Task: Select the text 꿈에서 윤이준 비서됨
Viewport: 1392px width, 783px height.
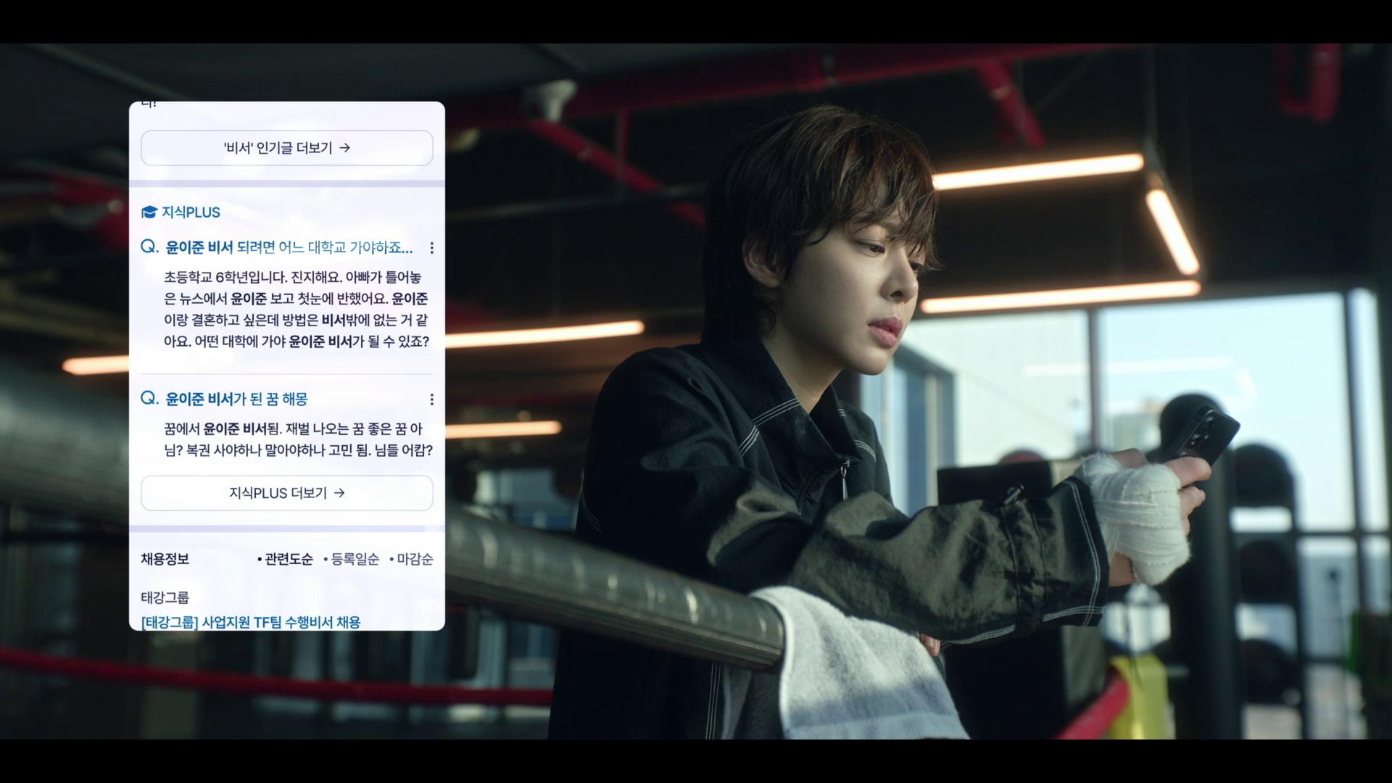Action: click(x=221, y=429)
